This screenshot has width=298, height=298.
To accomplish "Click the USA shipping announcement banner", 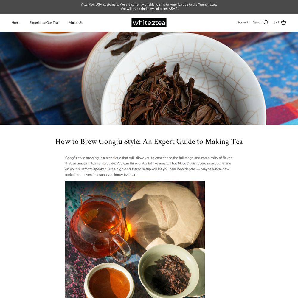I will coord(149,7).
